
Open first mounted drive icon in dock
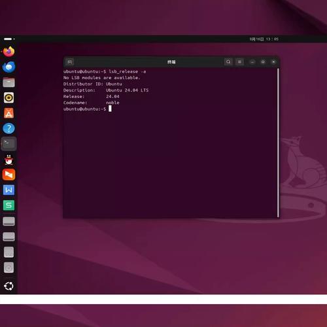[9, 221]
